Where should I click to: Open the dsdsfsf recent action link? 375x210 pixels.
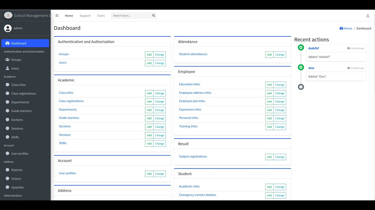313,48
